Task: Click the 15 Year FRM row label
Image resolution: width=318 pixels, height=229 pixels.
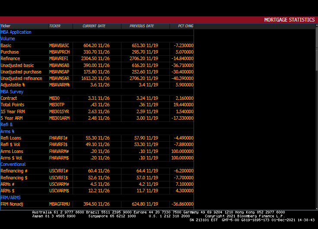Action: tap(13, 111)
